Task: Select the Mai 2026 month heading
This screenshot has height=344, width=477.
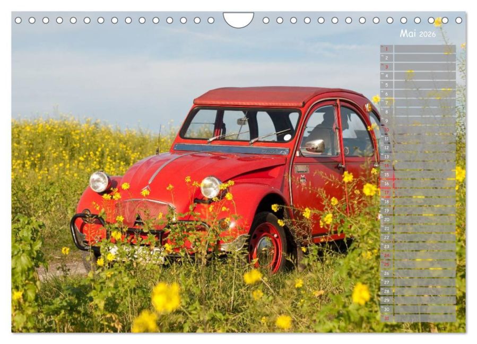Action: point(409,33)
